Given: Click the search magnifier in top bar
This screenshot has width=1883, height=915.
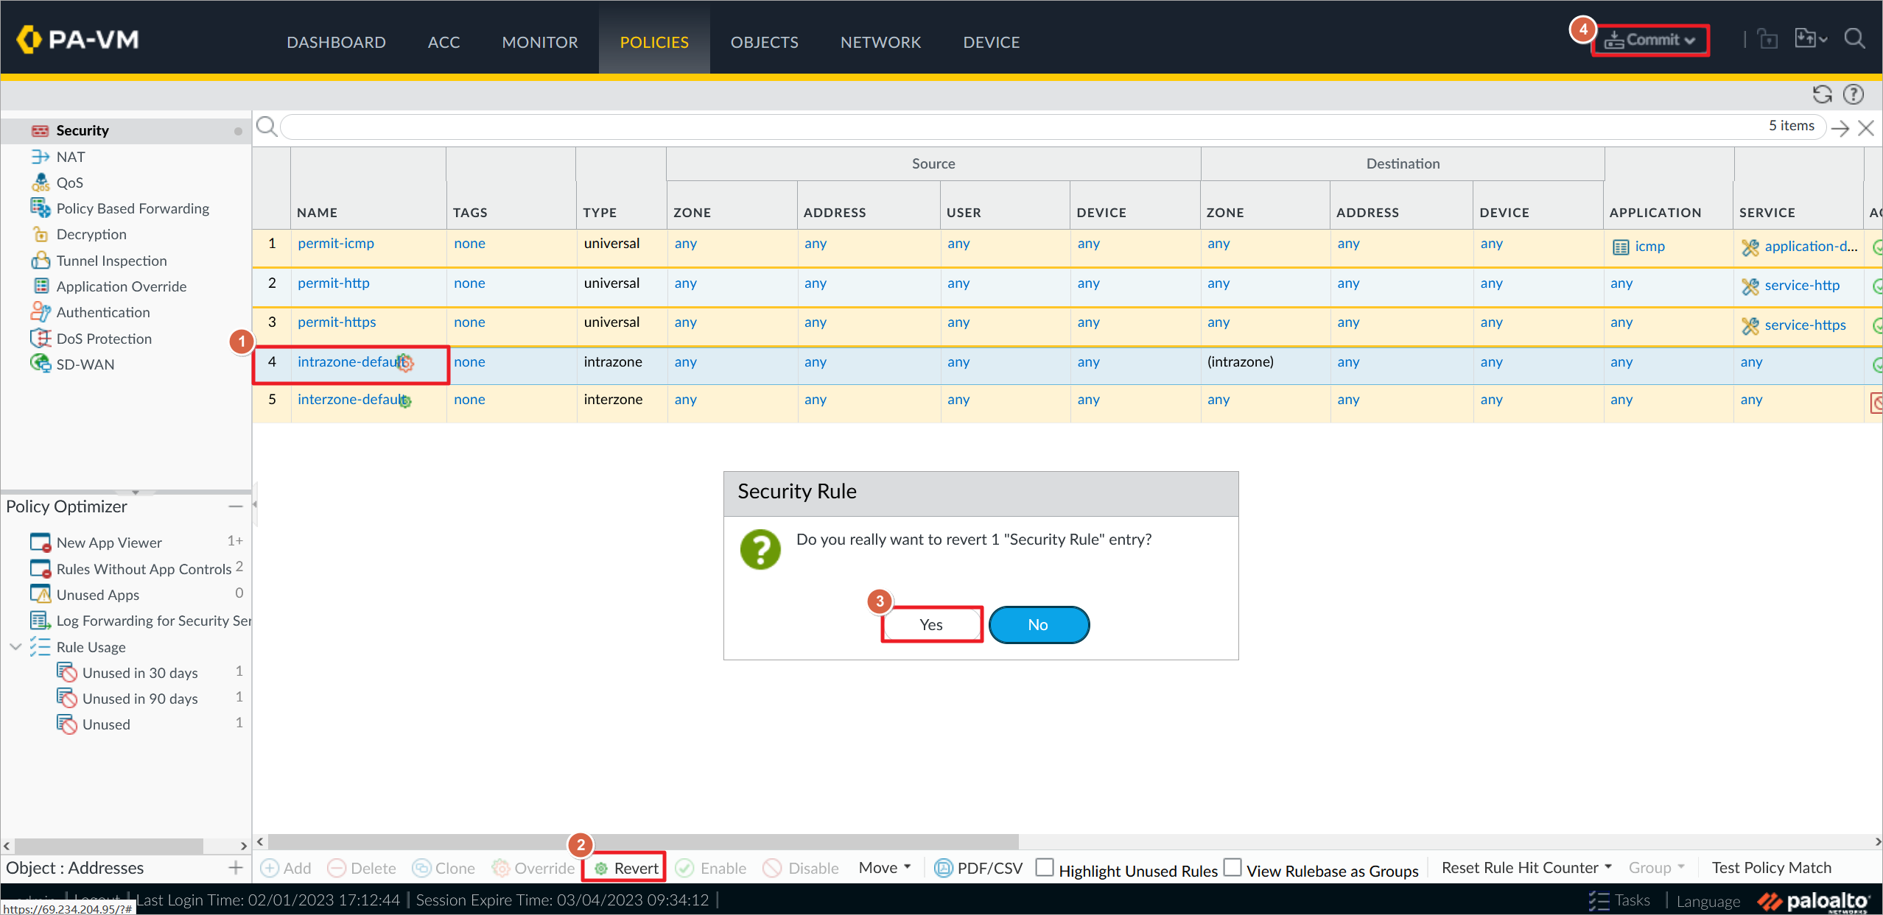Looking at the screenshot, I should point(1854,39).
